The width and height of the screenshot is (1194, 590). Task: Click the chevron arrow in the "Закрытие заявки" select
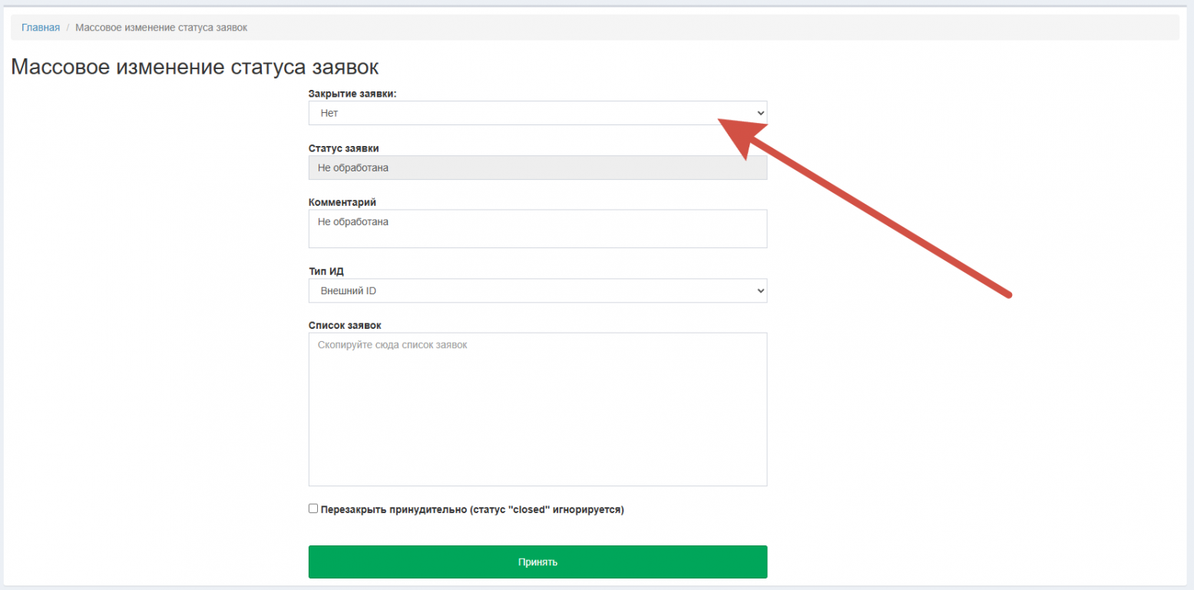760,113
